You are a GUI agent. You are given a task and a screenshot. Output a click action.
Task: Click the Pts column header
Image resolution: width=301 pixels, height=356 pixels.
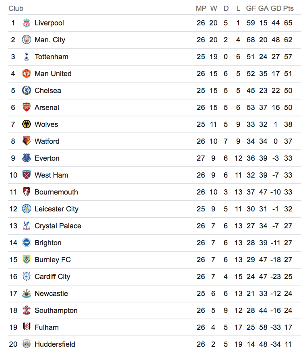click(x=288, y=8)
